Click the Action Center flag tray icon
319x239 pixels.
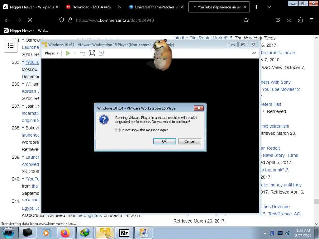click(272, 233)
